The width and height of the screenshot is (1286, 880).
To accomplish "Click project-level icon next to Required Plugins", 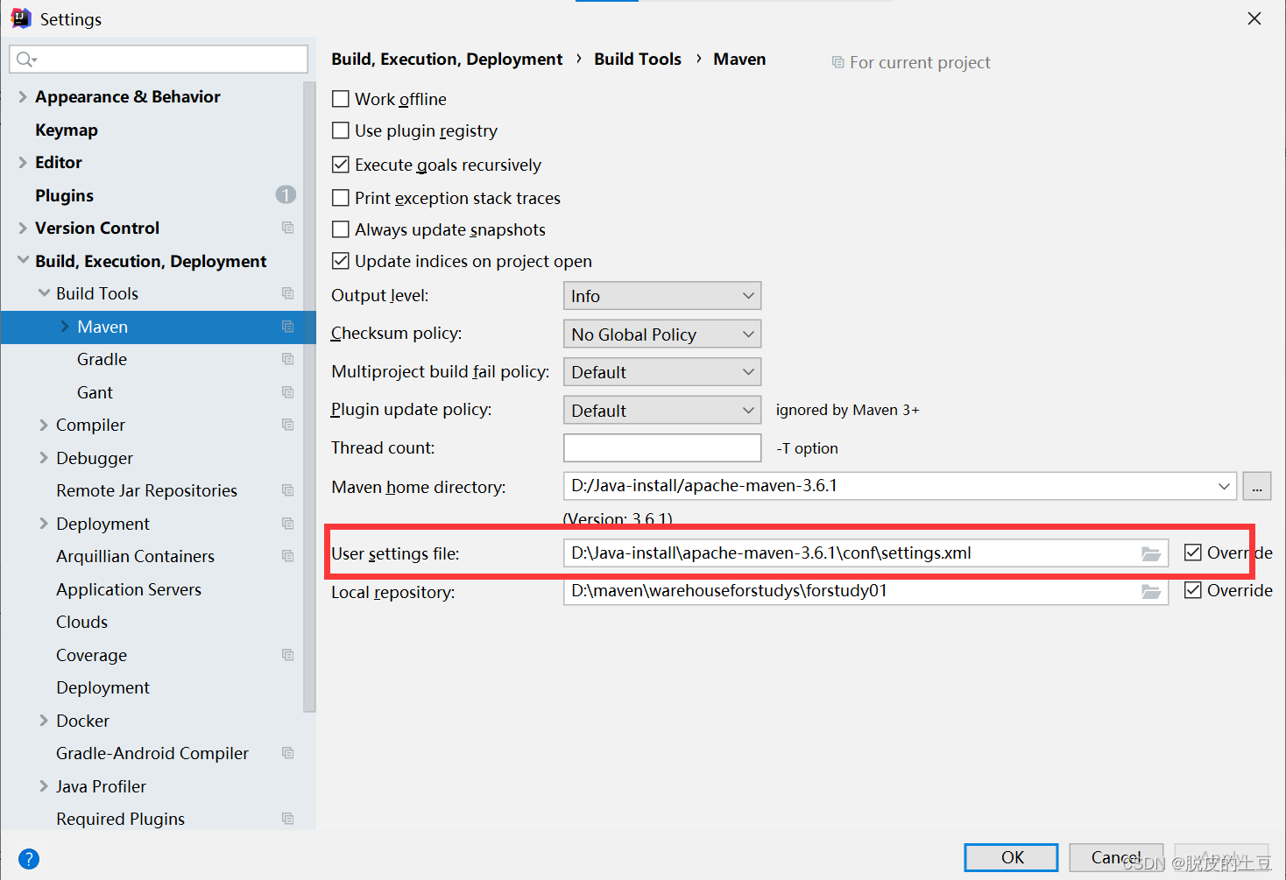I will pos(287,819).
